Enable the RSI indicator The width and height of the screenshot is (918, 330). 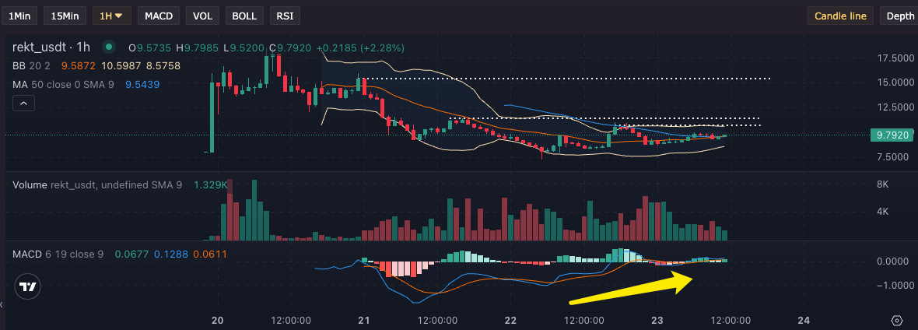(285, 16)
